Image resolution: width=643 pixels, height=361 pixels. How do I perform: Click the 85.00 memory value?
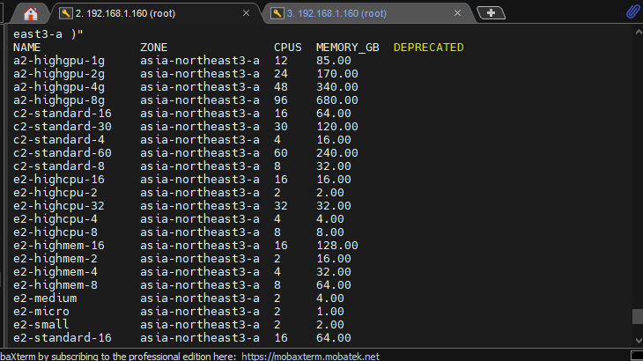[x=334, y=61]
